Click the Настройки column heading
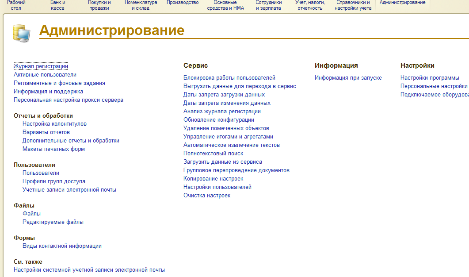 pos(417,65)
